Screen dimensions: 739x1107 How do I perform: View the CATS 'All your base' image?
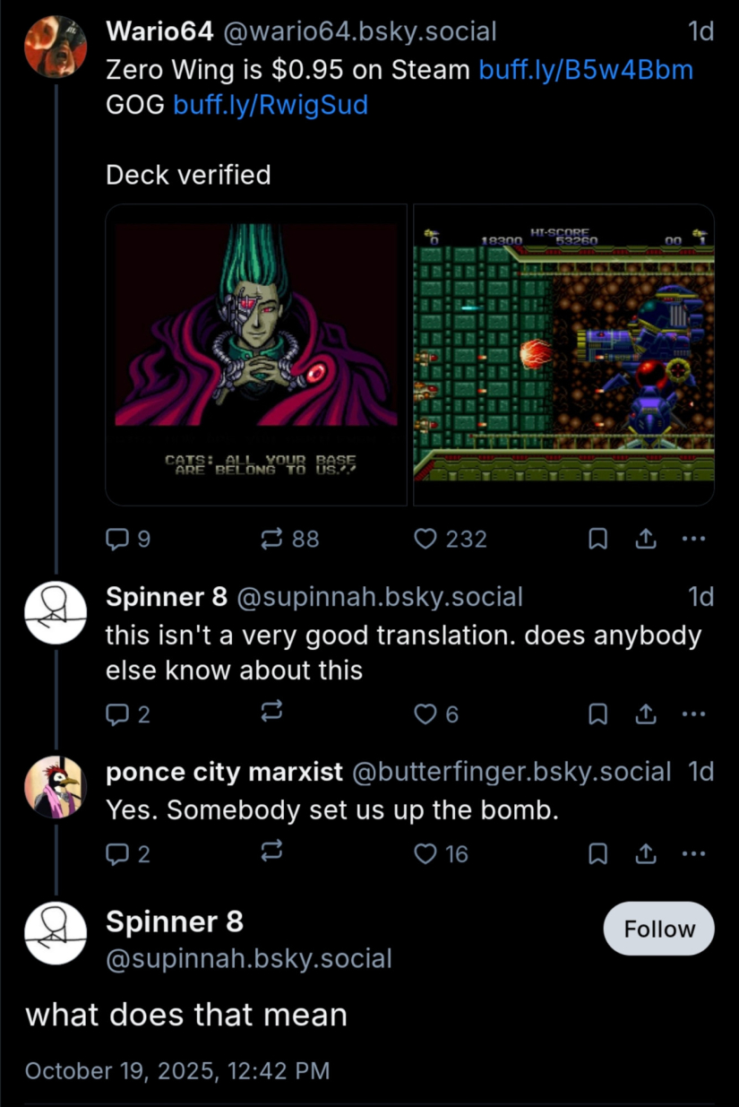pyautogui.click(x=256, y=355)
